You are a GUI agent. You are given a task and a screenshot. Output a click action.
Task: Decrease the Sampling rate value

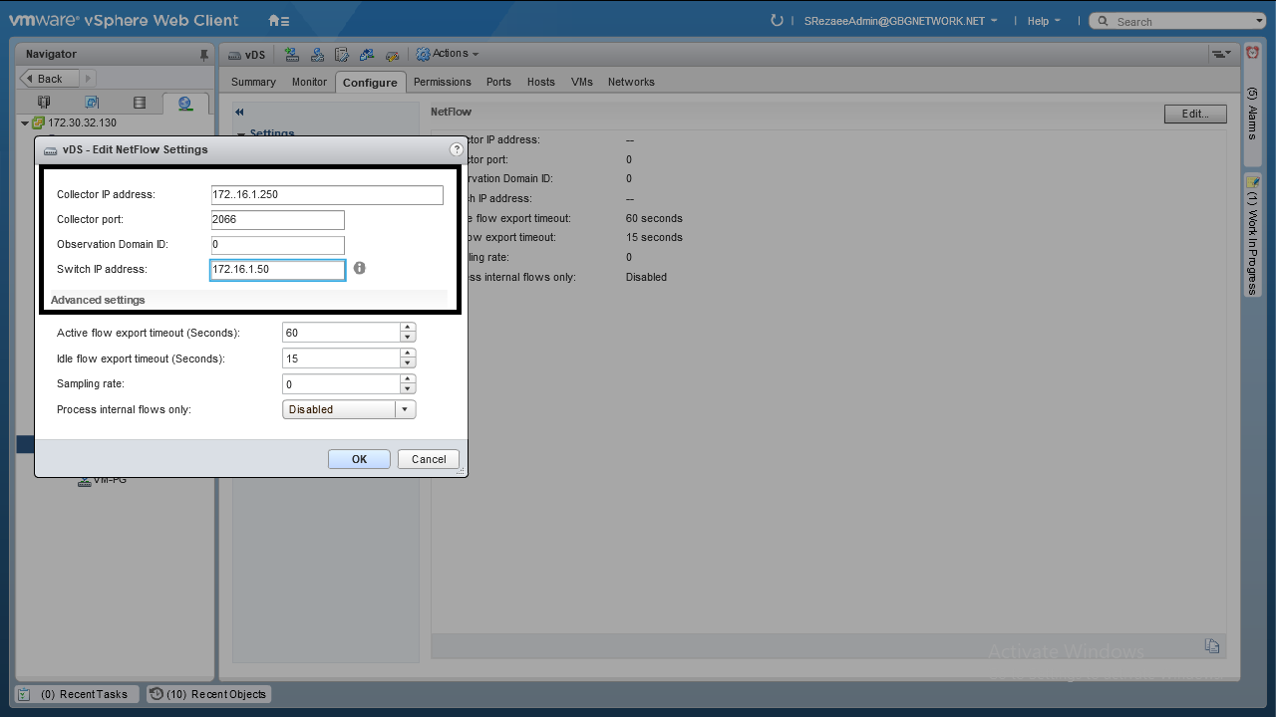click(x=407, y=389)
